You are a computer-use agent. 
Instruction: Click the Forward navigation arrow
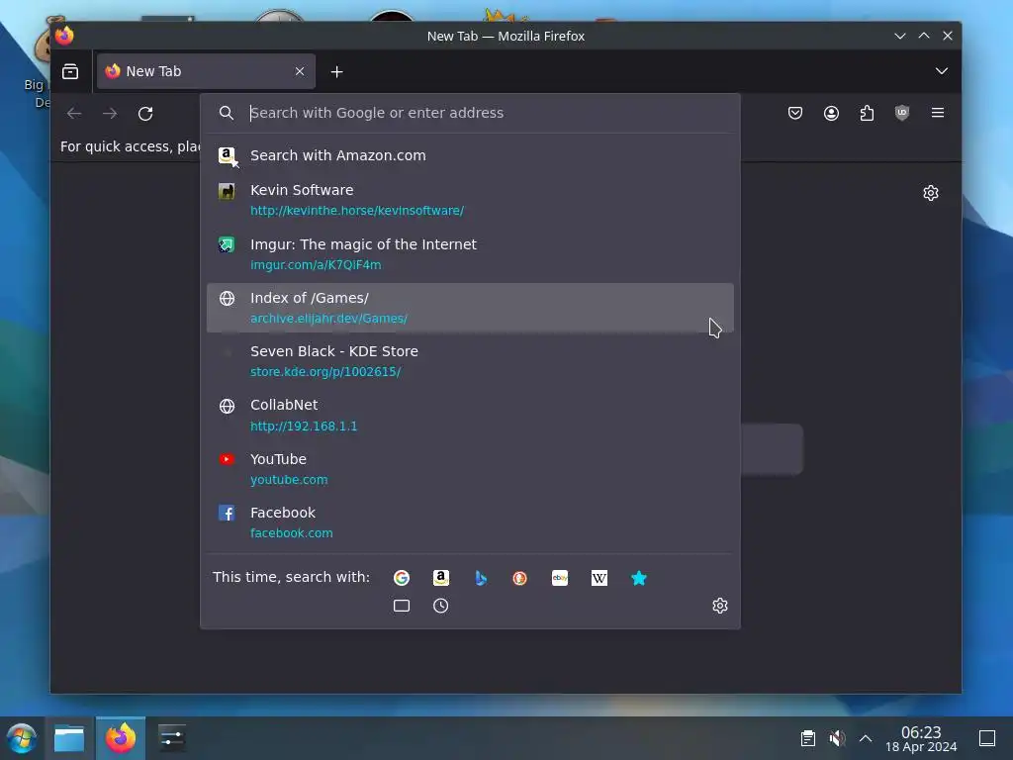point(110,114)
